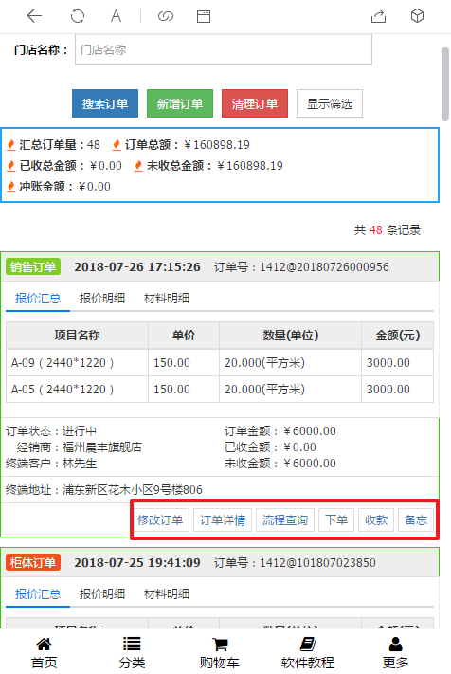
Task: Reload the page with refresh icon
Action: [78, 16]
